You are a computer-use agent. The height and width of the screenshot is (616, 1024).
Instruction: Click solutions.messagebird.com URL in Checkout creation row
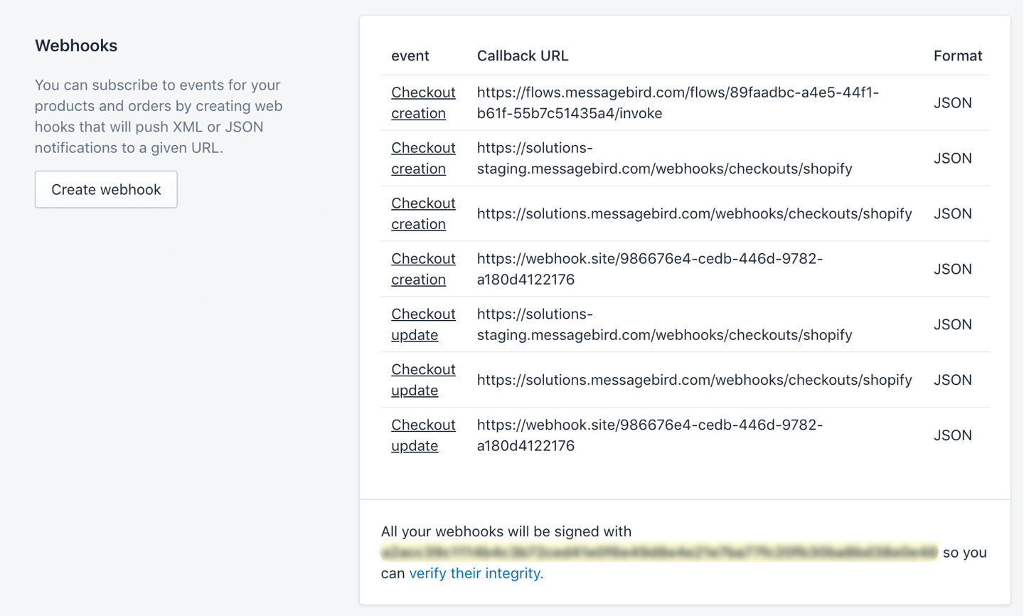[x=694, y=213]
